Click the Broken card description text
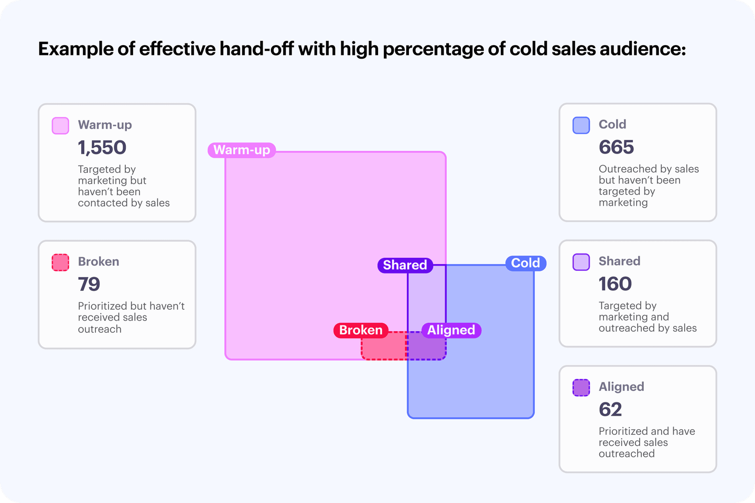755x503 pixels. pyautogui.click(x=131, y=318)
